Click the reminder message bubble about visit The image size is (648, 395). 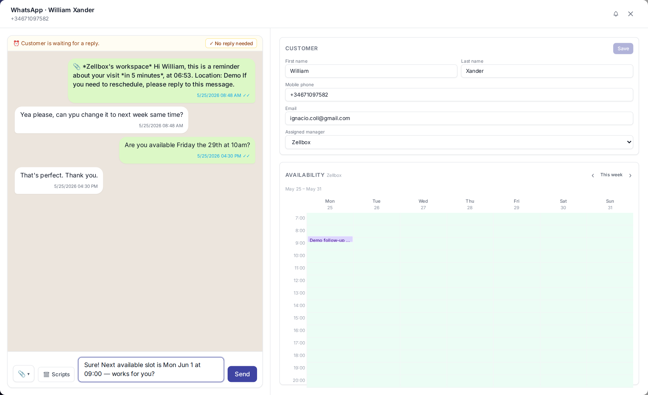[162, 81]
